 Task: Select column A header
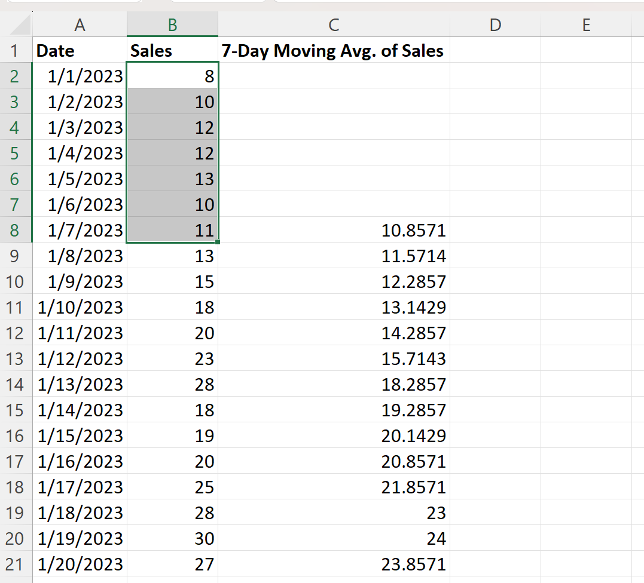pos(80,25)
